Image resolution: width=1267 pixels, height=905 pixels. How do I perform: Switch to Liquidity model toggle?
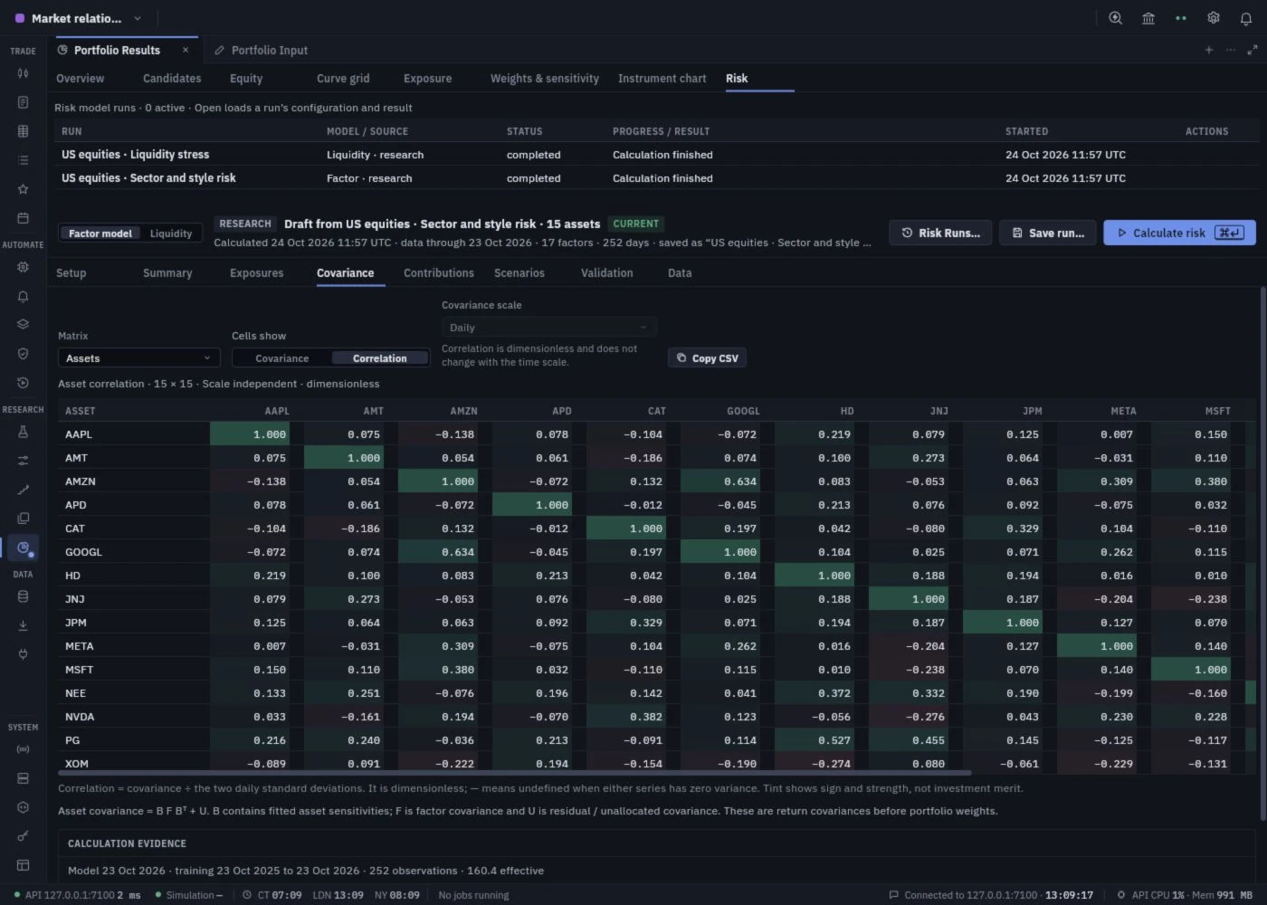pyautogui.click(x=171, y=233)
